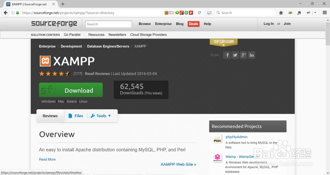Click the scrollbar down arrow
The height and width of the screenshot is (175, 330).
pyautogui.click(x=328, y=173)
